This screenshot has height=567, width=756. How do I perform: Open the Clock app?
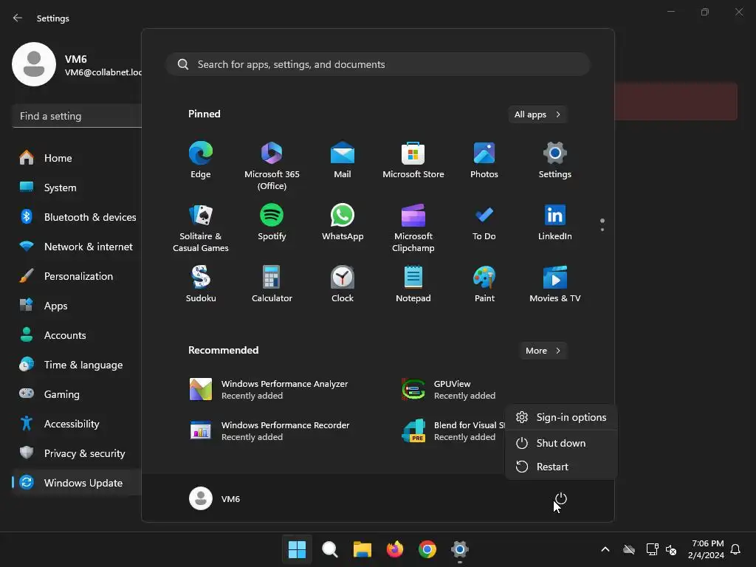(x=343, y=284)
